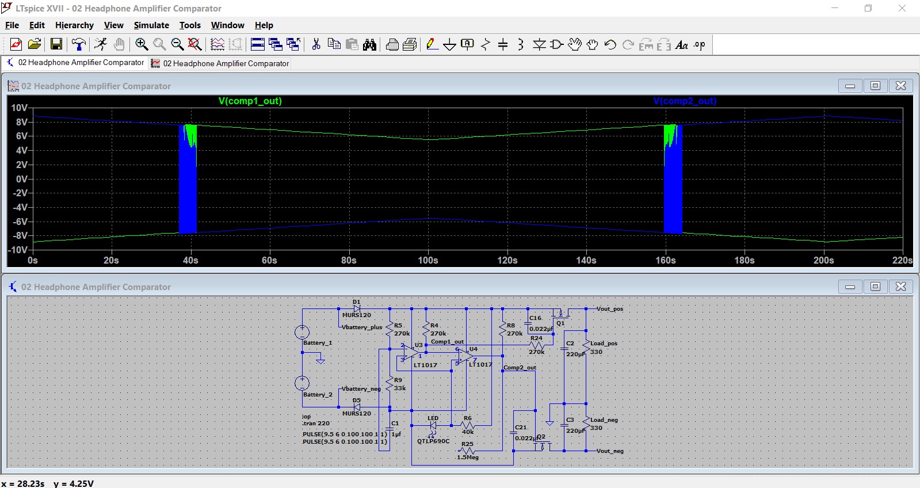
Task: Open the Edit menu
Action: point(37,25)
